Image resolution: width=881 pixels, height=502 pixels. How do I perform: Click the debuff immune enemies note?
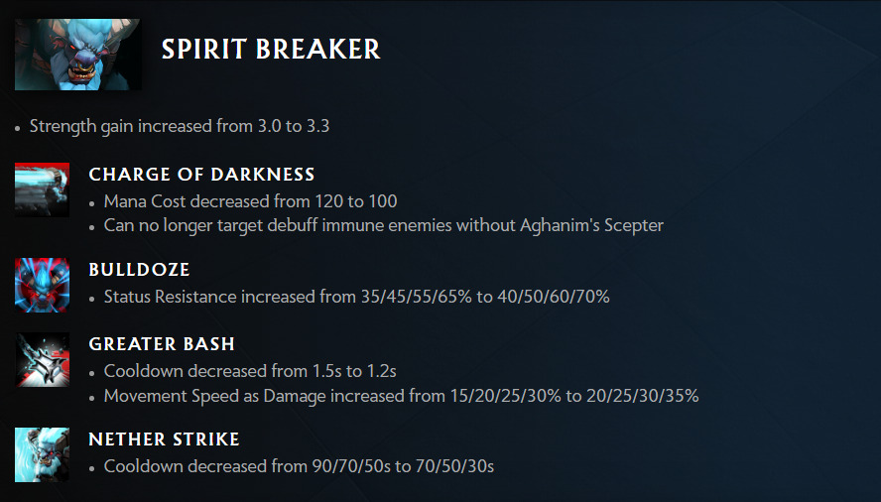coord(383,225)
